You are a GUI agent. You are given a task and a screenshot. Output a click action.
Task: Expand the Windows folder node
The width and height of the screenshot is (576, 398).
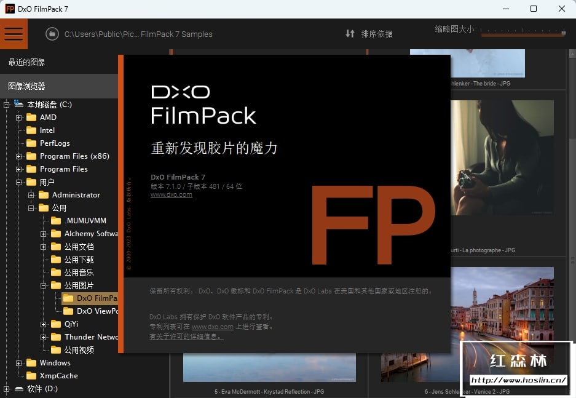pyautogui.click(x=18, y=363)
